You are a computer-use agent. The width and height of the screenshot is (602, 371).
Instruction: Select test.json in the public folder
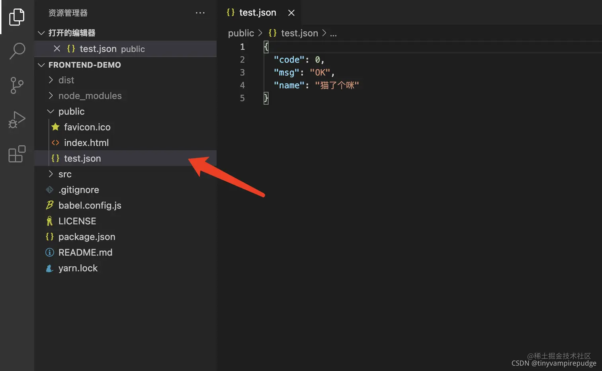click(125, 158)
